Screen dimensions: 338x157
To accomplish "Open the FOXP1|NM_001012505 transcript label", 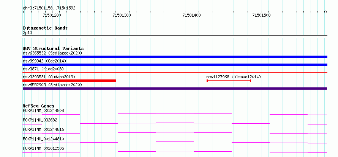I will click(43, 148).
